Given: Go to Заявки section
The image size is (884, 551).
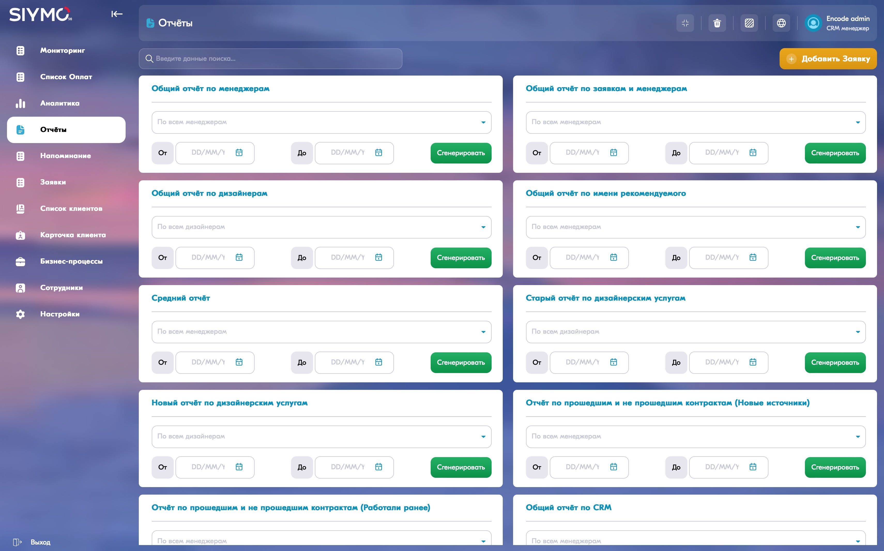Looking at the screenshot, I should pos(66,182).
